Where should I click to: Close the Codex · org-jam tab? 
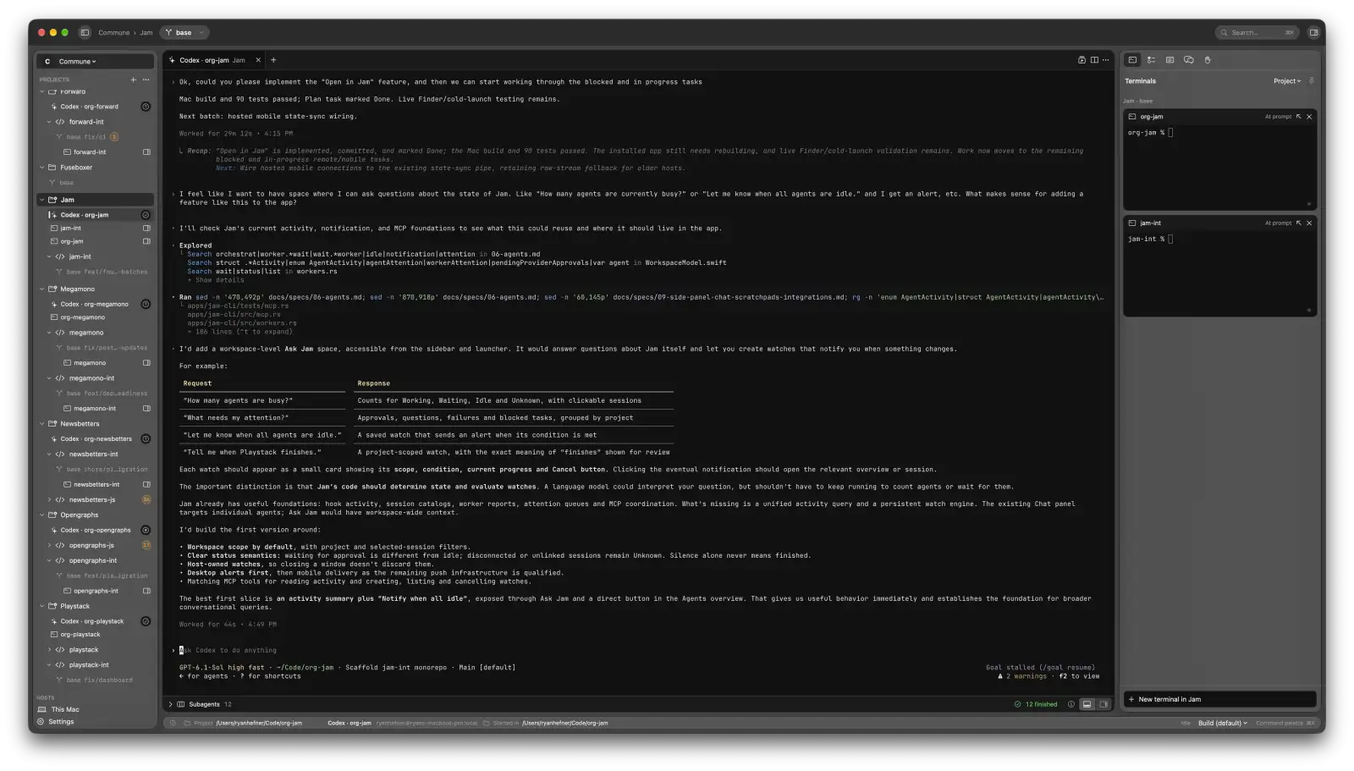pyautogui.click(x=258, y=60)
